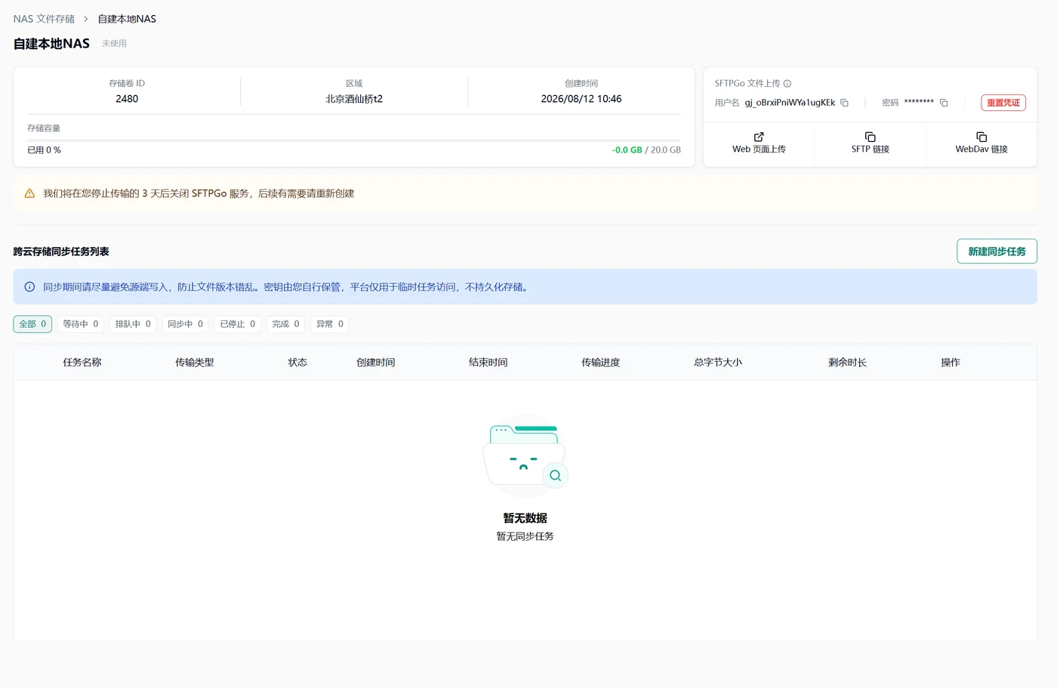The height and width of the screenshot is (688, 1057).
Task: Copy the WebDav 链接
Action: 981,143
